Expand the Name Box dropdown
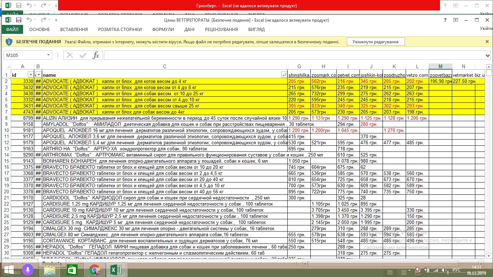 49,55
